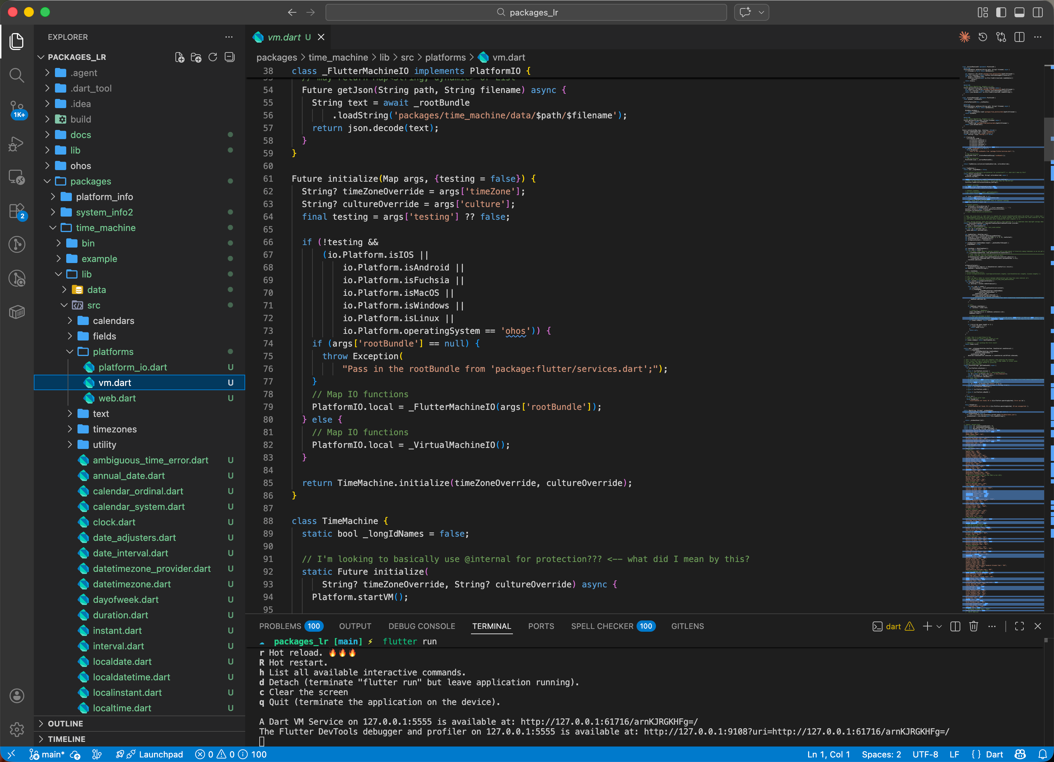Screen dimensions: 1054x762
Task: Expand the docs folder
Action: coord(80,135)
